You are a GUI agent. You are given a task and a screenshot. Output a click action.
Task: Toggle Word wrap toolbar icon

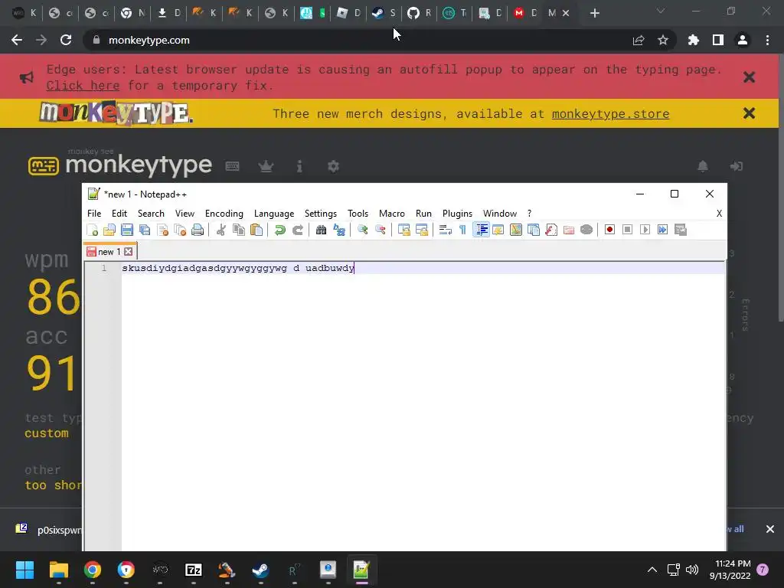pyautogui.click(x=445, y=230)
